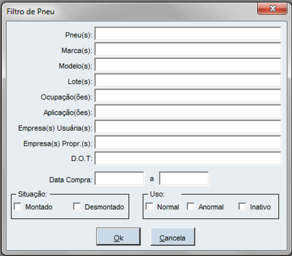Enable the Inativo checkbox
292x256 pixels.
pos(243,207)
